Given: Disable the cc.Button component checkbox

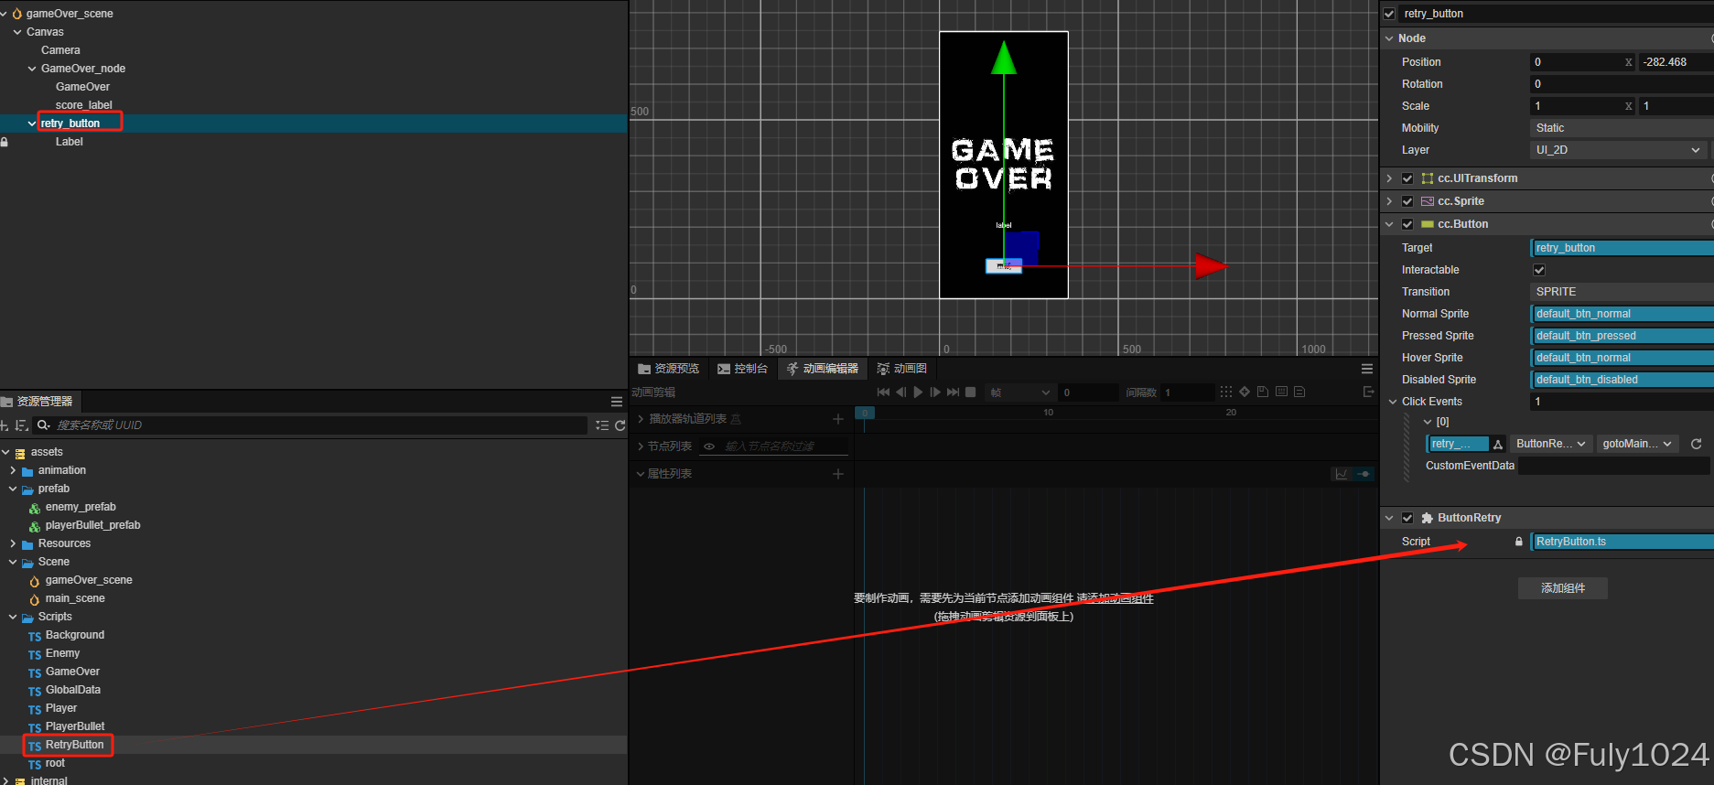Looking at the screenshot, I should point(1407,224).
